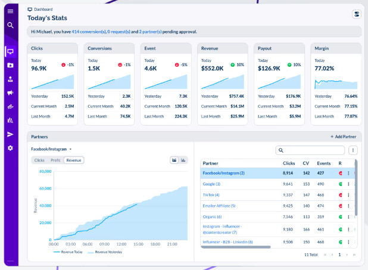Screen dimensions: 368x270
Task: Open the partners people sidebar icon
Action: (x=10, y=79)
